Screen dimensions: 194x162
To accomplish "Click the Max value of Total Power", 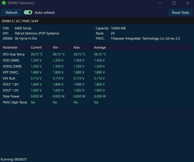I will [x=80, y=96].
